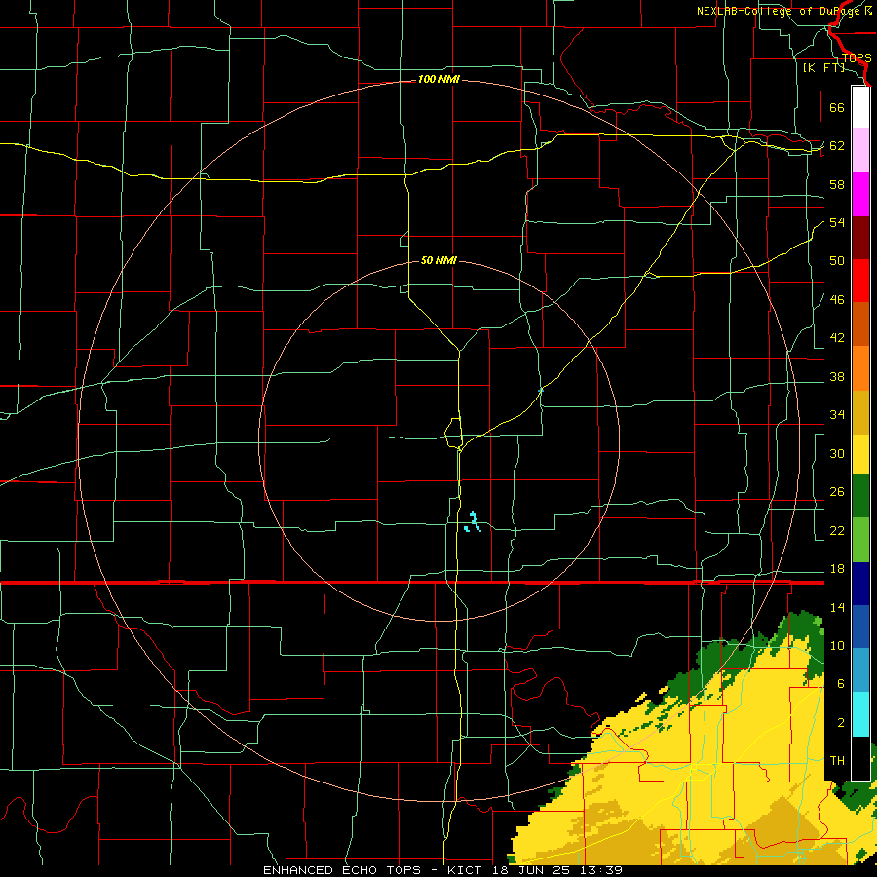Click the 62 legend value
Image resolution: width=877 pixels, height=877 pixels.
tap(837, 146)
